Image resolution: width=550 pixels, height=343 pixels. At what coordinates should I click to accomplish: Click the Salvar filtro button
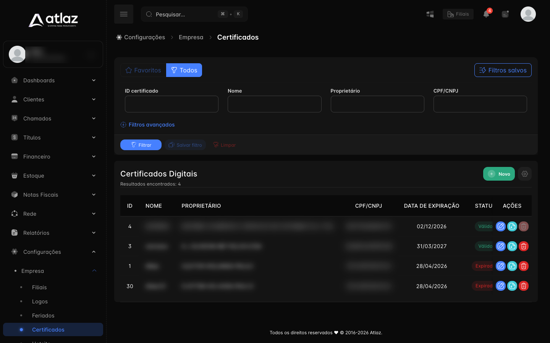(x=185, y=145)
